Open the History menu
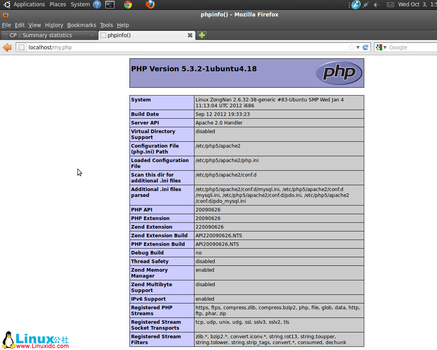The width and height of the screenshot is (437, 350). click(x=54, y=25)
